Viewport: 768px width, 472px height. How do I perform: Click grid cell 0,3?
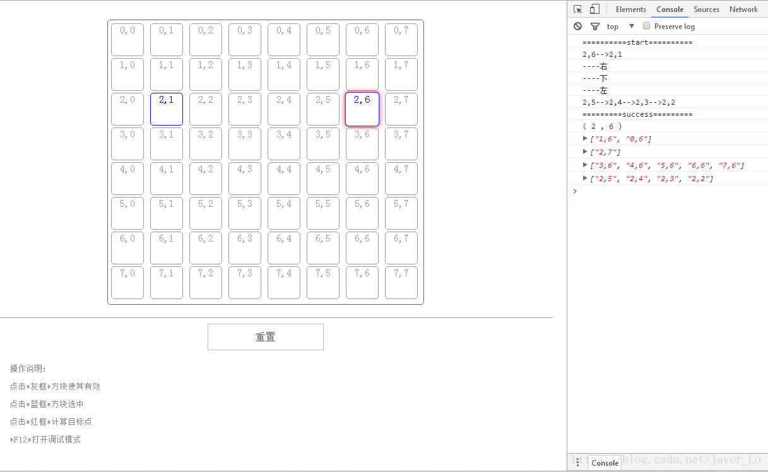(x=245, y=40)
